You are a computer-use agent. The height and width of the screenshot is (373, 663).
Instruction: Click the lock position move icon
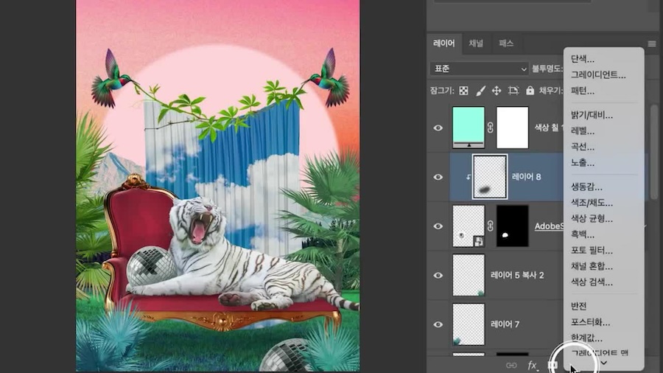point(497,91)
